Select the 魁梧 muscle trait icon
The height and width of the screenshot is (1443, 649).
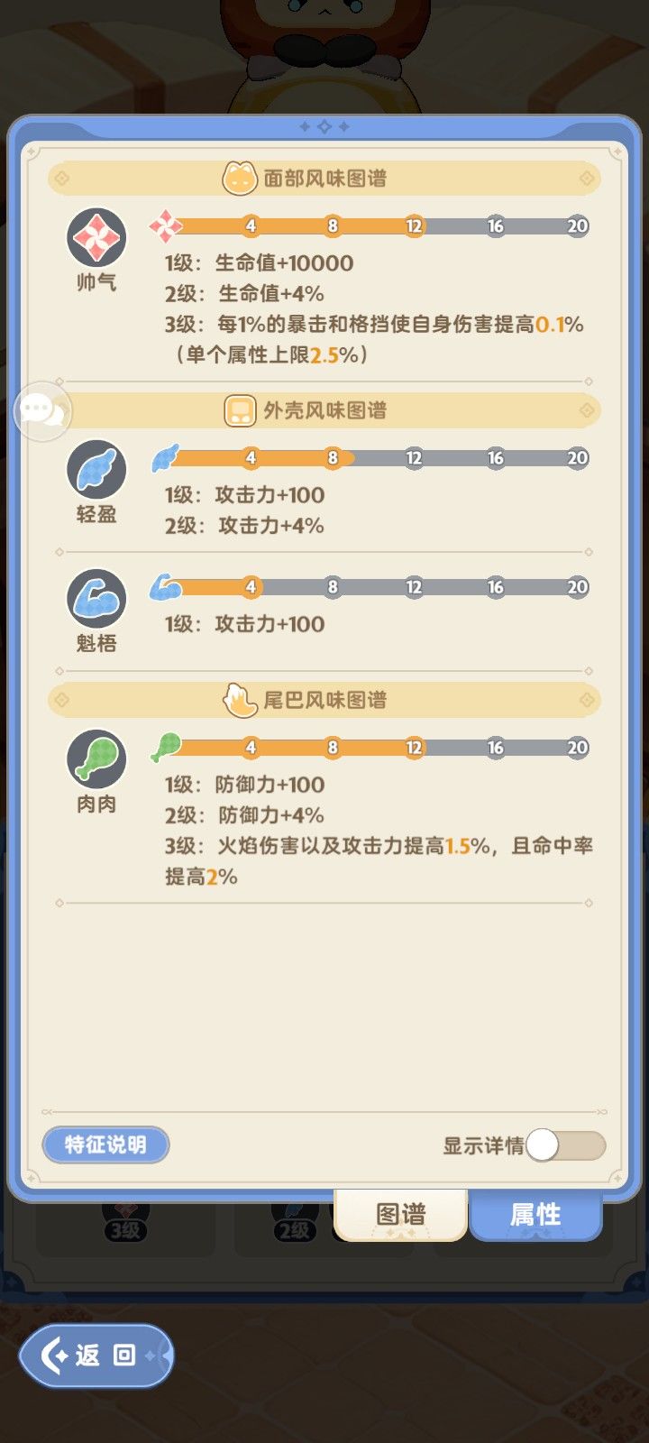96,599
